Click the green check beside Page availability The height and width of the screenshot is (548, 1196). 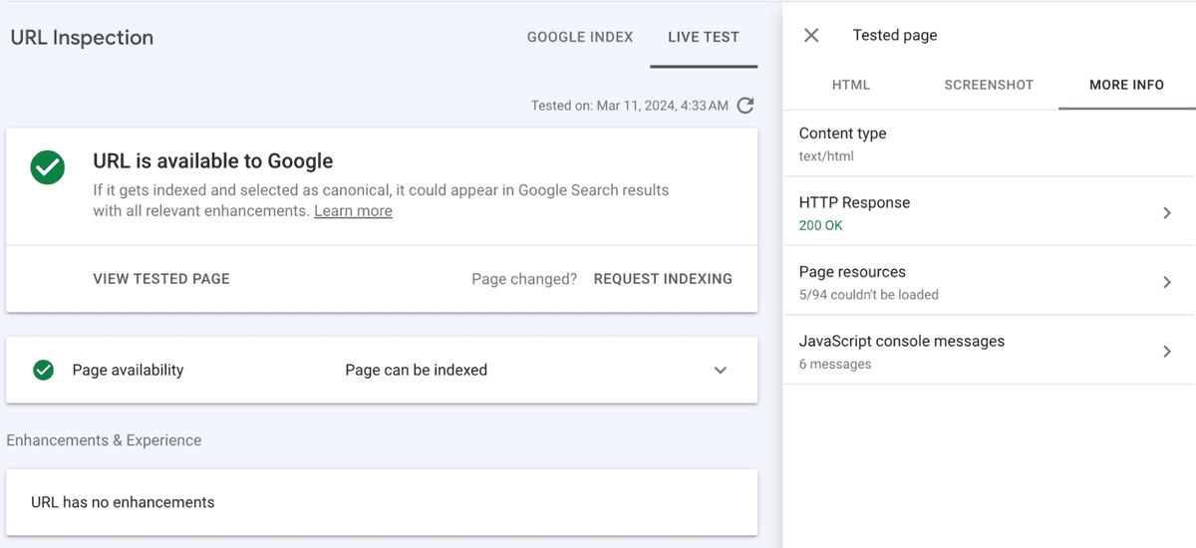tap(43, 371)
